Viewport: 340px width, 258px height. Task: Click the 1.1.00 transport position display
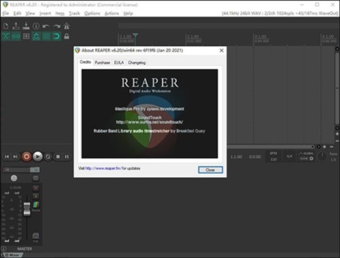pos(236,157)
